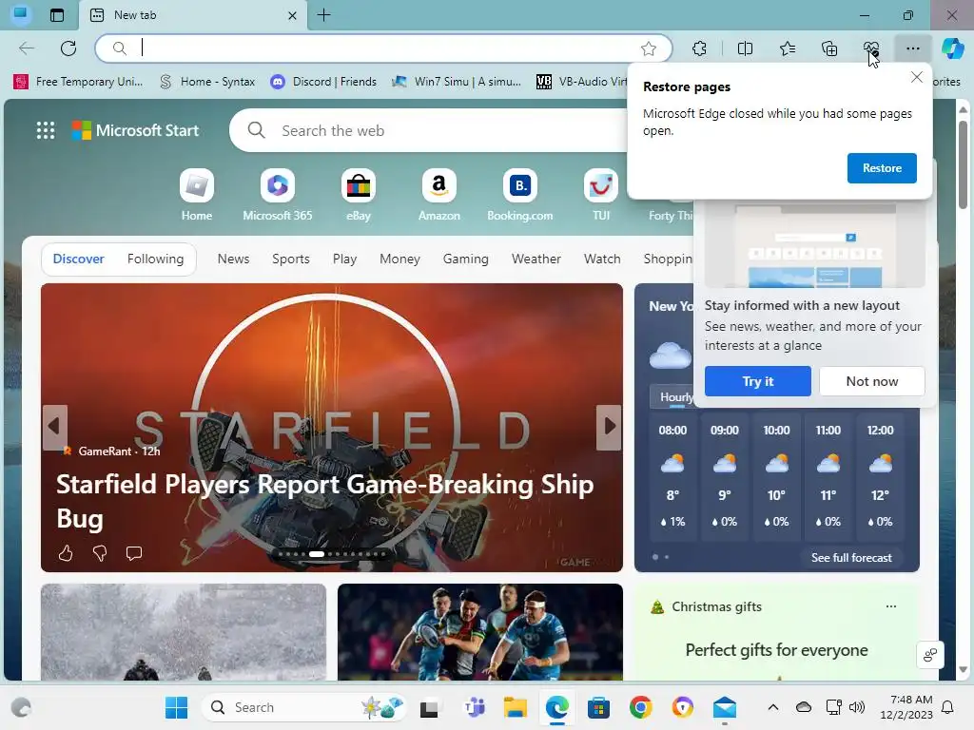Viewport: 974px width, 730px height.
Task: Dislike the Starfield article thumbs down
Action: point(99,552)
